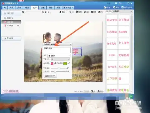Switch to the 美化 tab

[x=11, y=8]
